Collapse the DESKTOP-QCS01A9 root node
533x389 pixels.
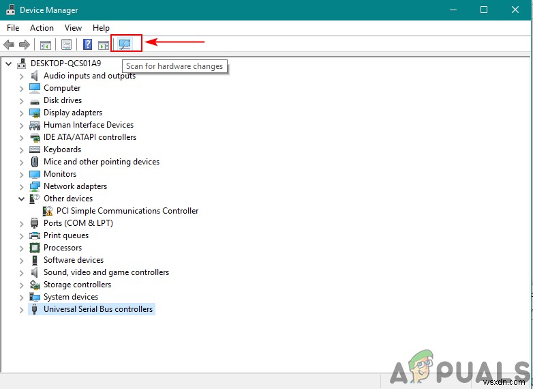[8, 63]
